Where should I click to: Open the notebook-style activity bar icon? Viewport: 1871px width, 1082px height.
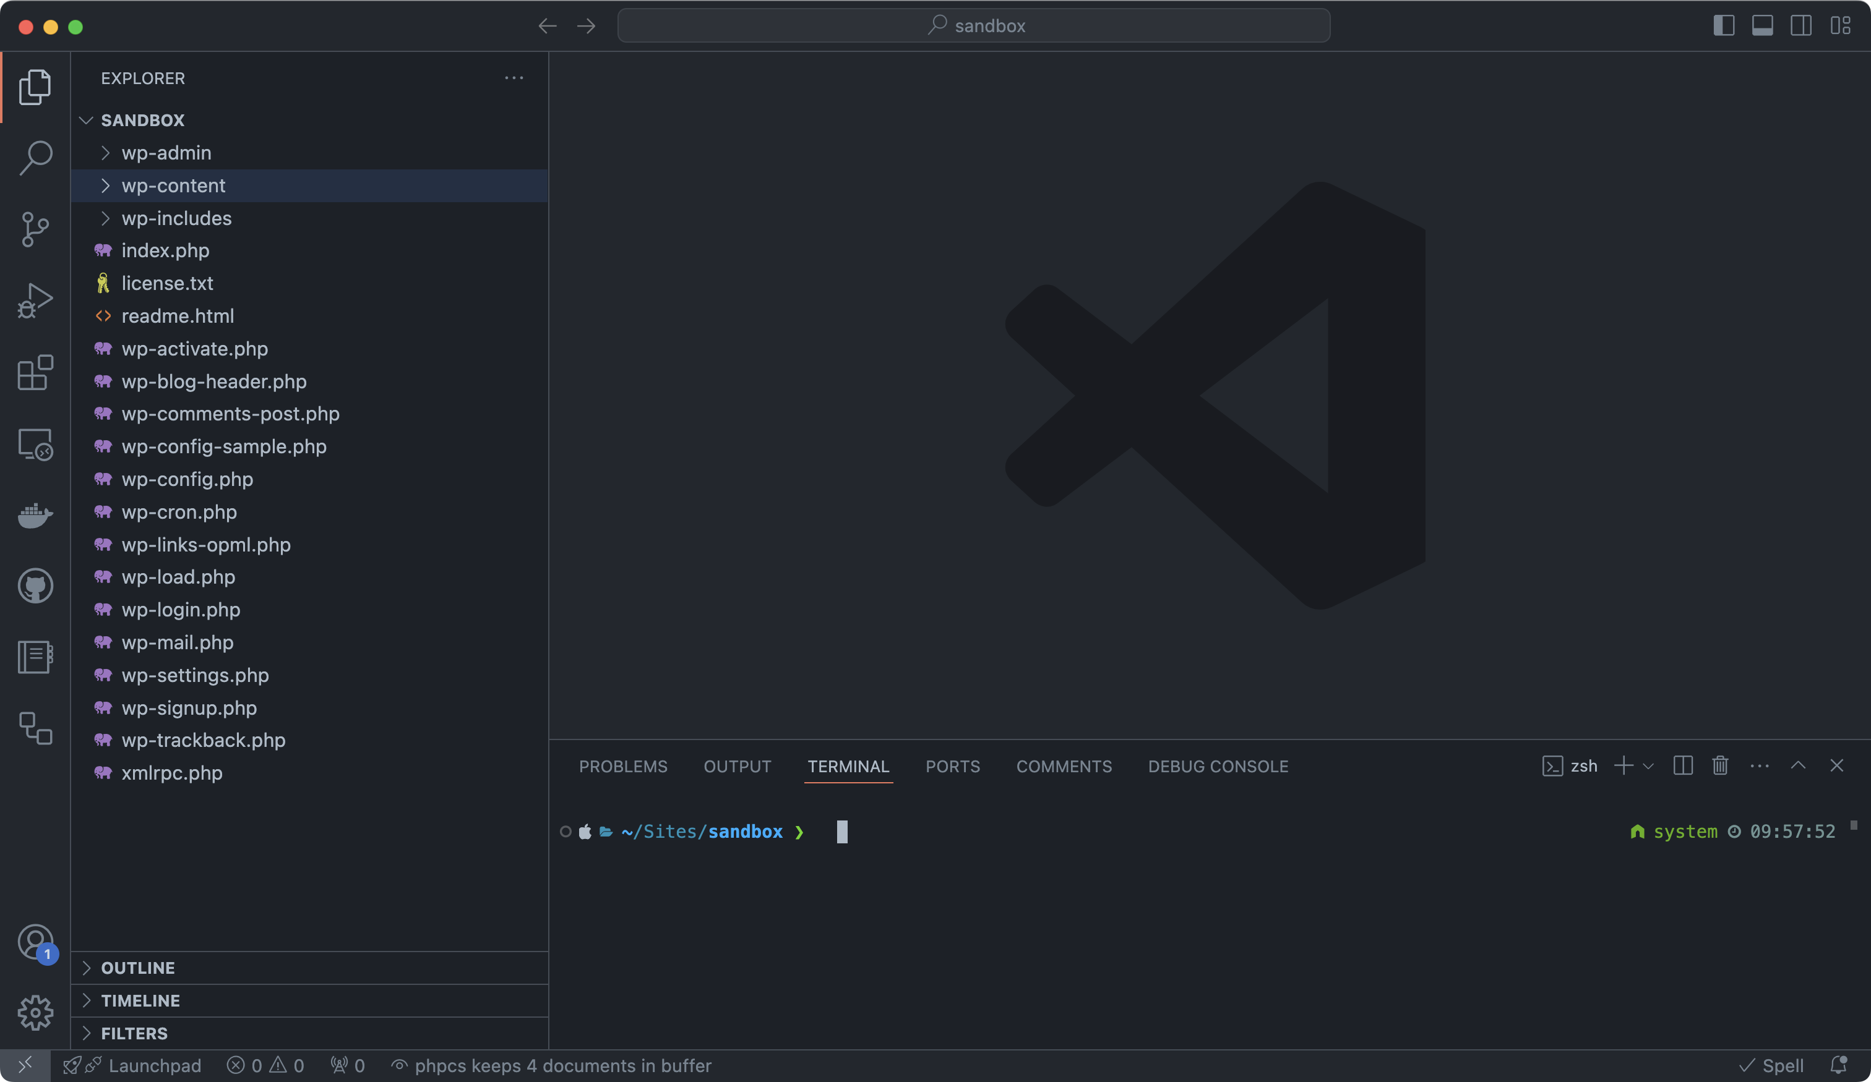[35, 657]
